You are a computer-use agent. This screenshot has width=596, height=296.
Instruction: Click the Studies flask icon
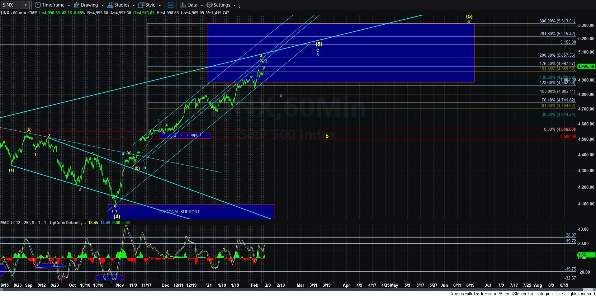click(110, 5)
